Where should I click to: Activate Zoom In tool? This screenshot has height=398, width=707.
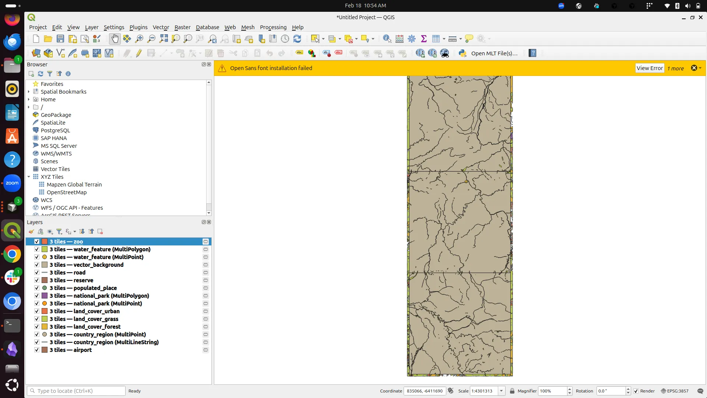click(139, 39)
